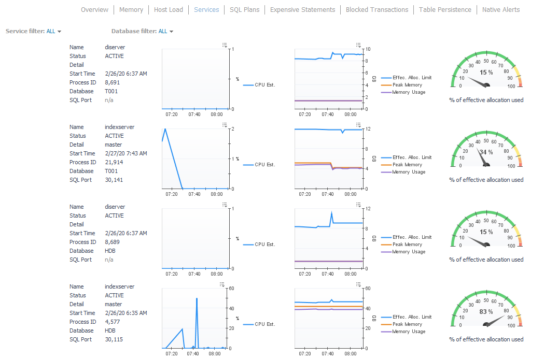The height and width of the screenshot is (359, 544).
Task: Open the Blocked Transactions tab
Action: pyautogui.click(x=377, y=10)
